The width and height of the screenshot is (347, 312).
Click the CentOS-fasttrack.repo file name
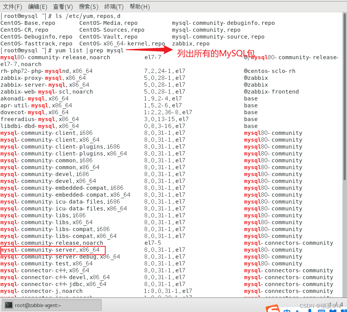tap(36, 44)
